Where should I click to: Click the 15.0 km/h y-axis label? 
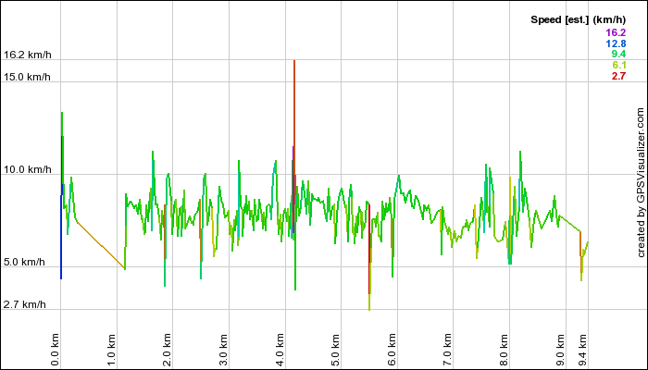pyautogui.click(x=27, y=77)
